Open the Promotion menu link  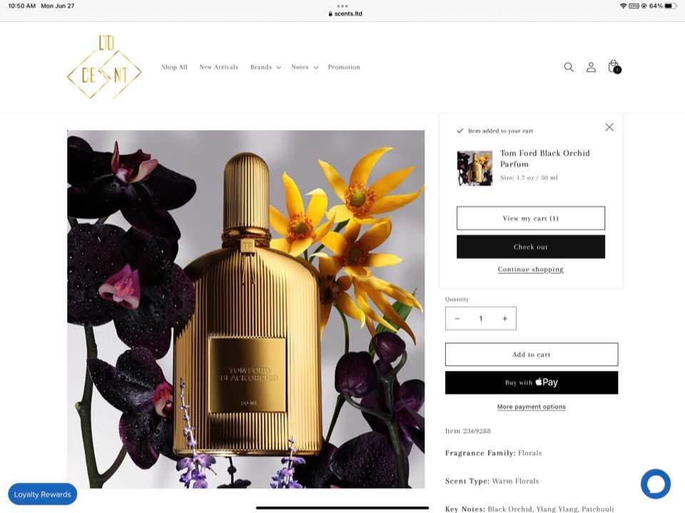pos(344,67)
